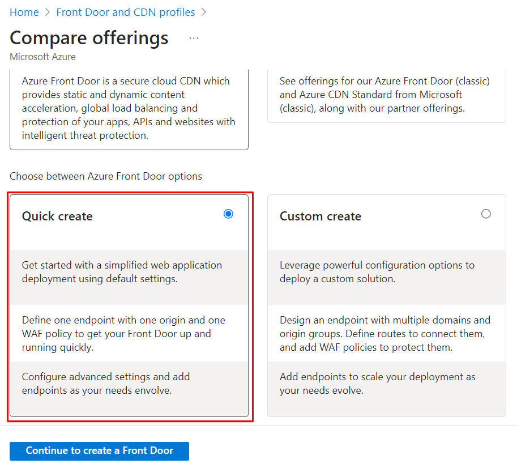Open the ellipsis menu beside Compare offerings

click(x=194, y=38)
